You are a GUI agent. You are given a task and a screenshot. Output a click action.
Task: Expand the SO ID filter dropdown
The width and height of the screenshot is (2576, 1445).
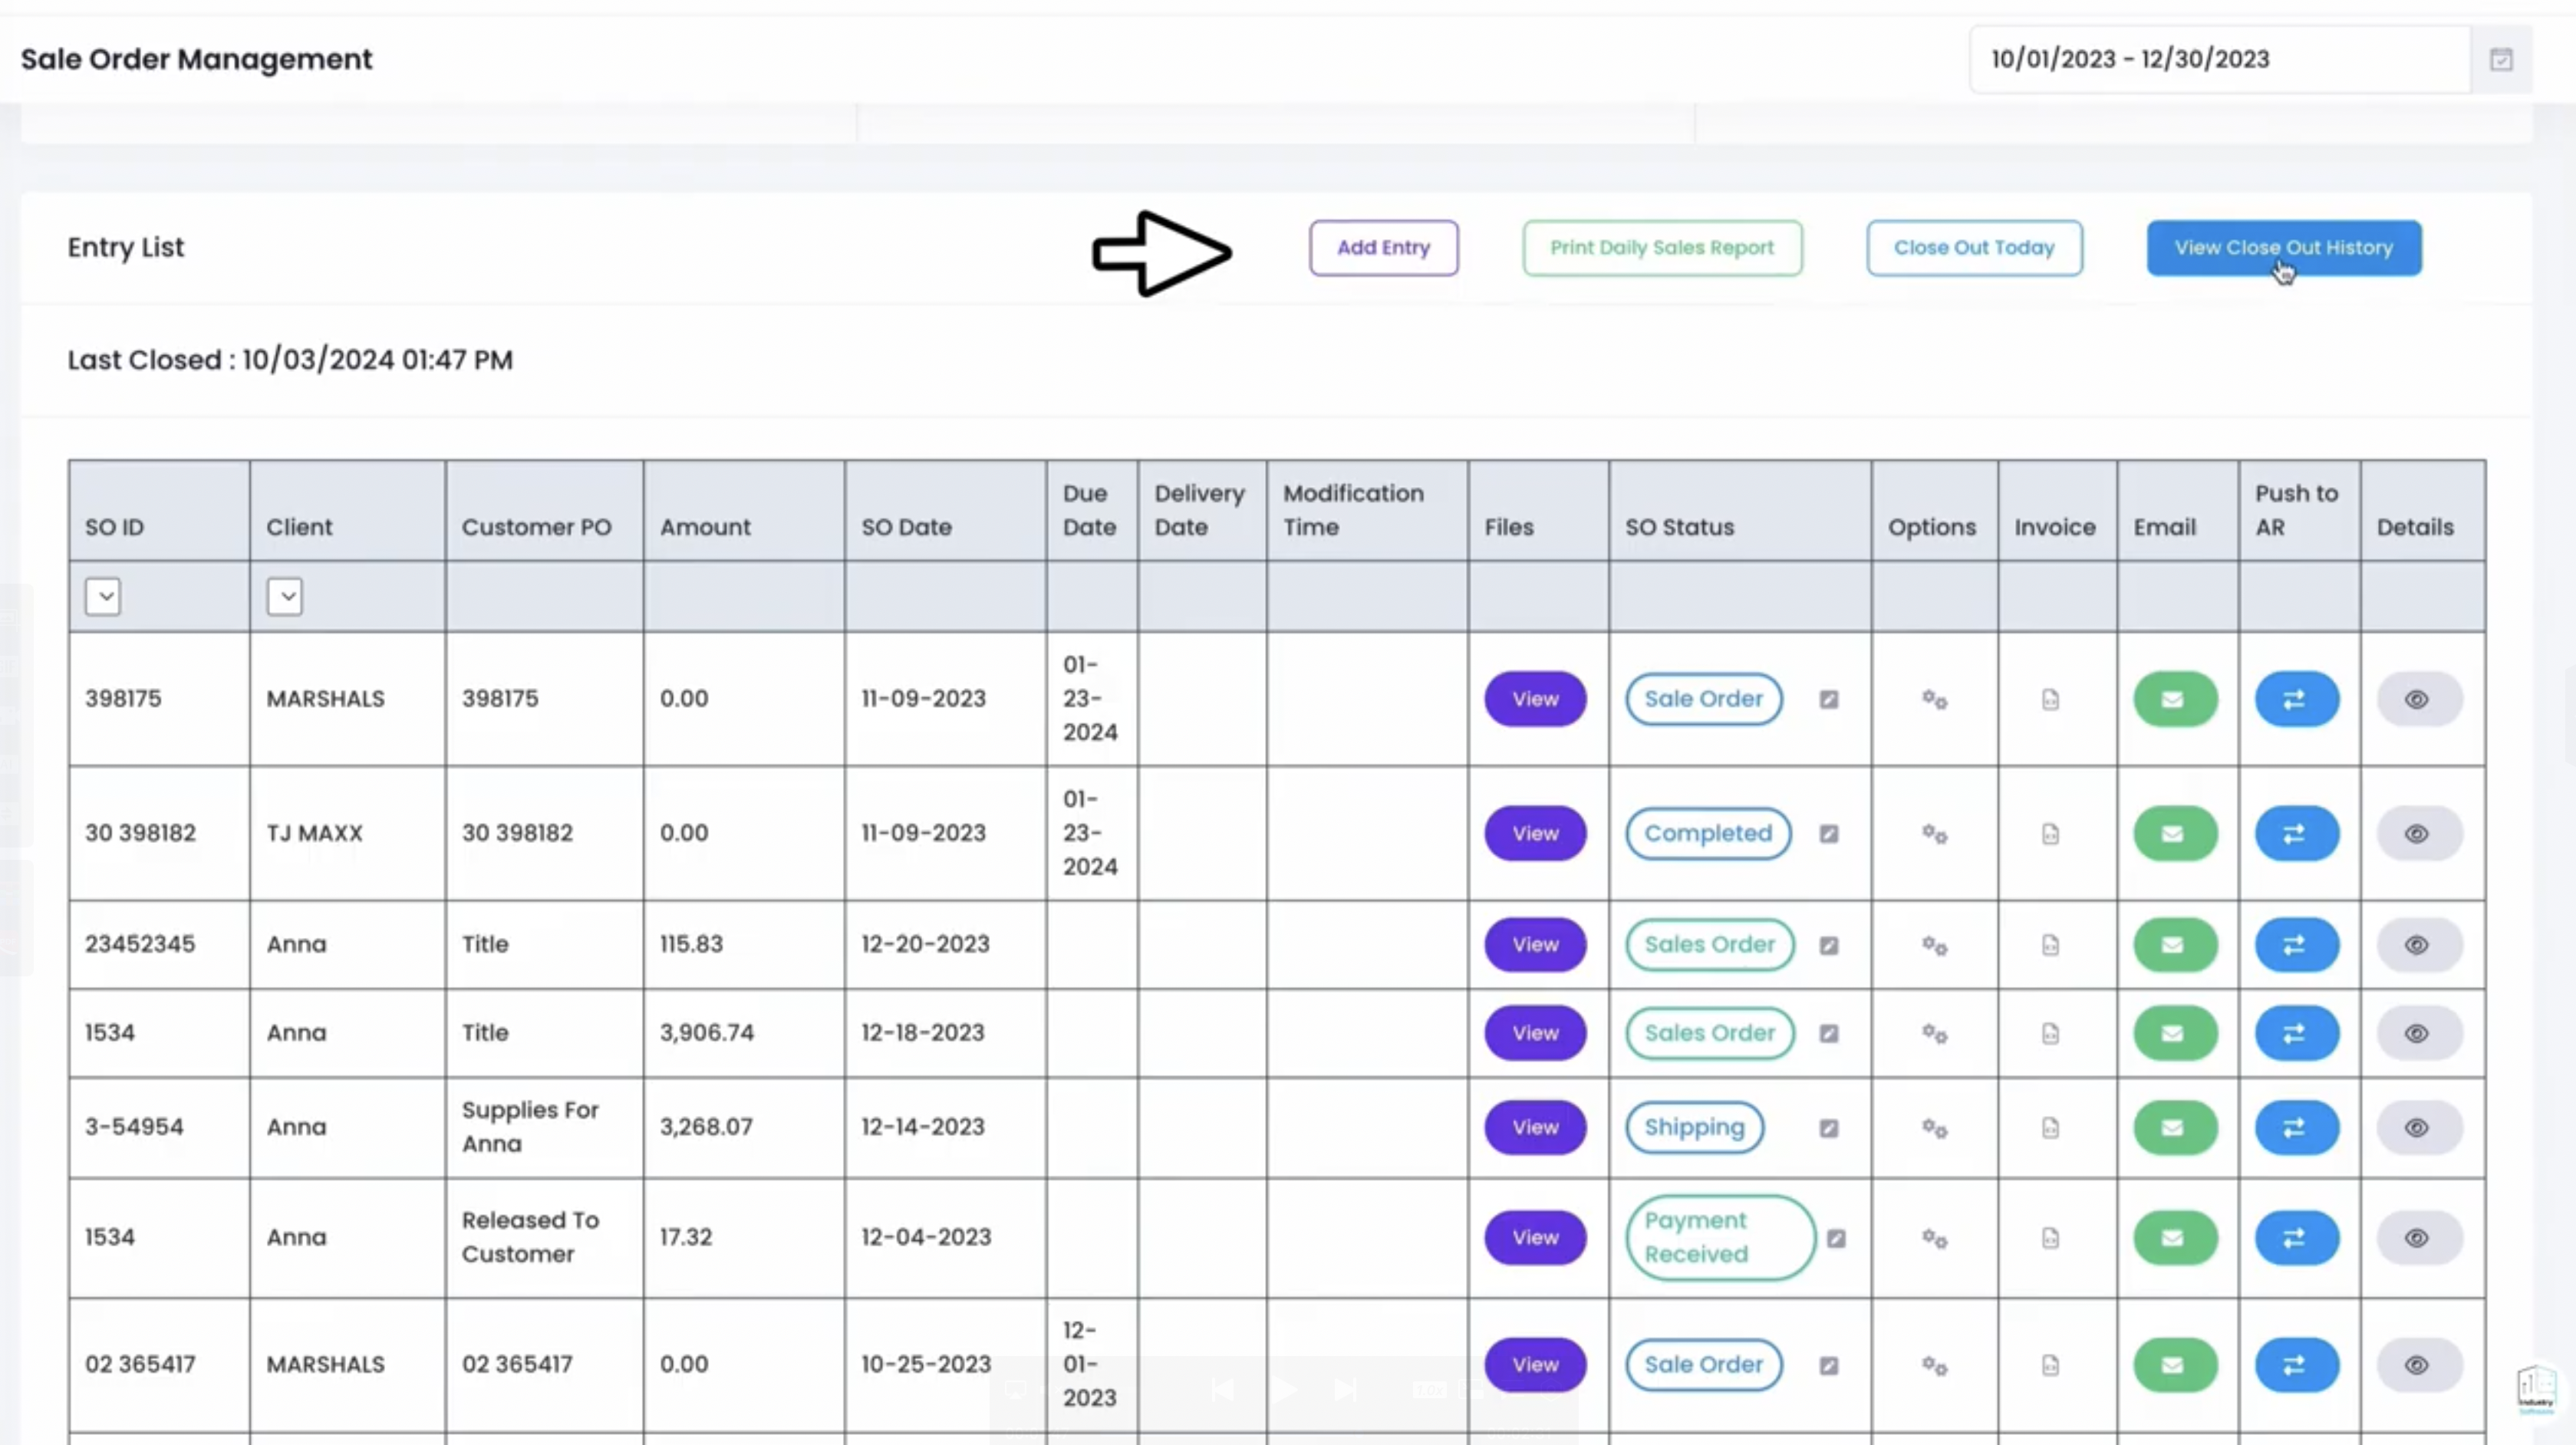tap(103, 597)
